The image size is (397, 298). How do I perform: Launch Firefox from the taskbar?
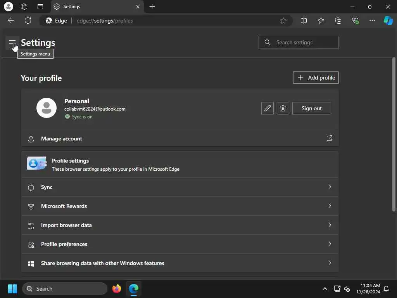click(116, 289)
